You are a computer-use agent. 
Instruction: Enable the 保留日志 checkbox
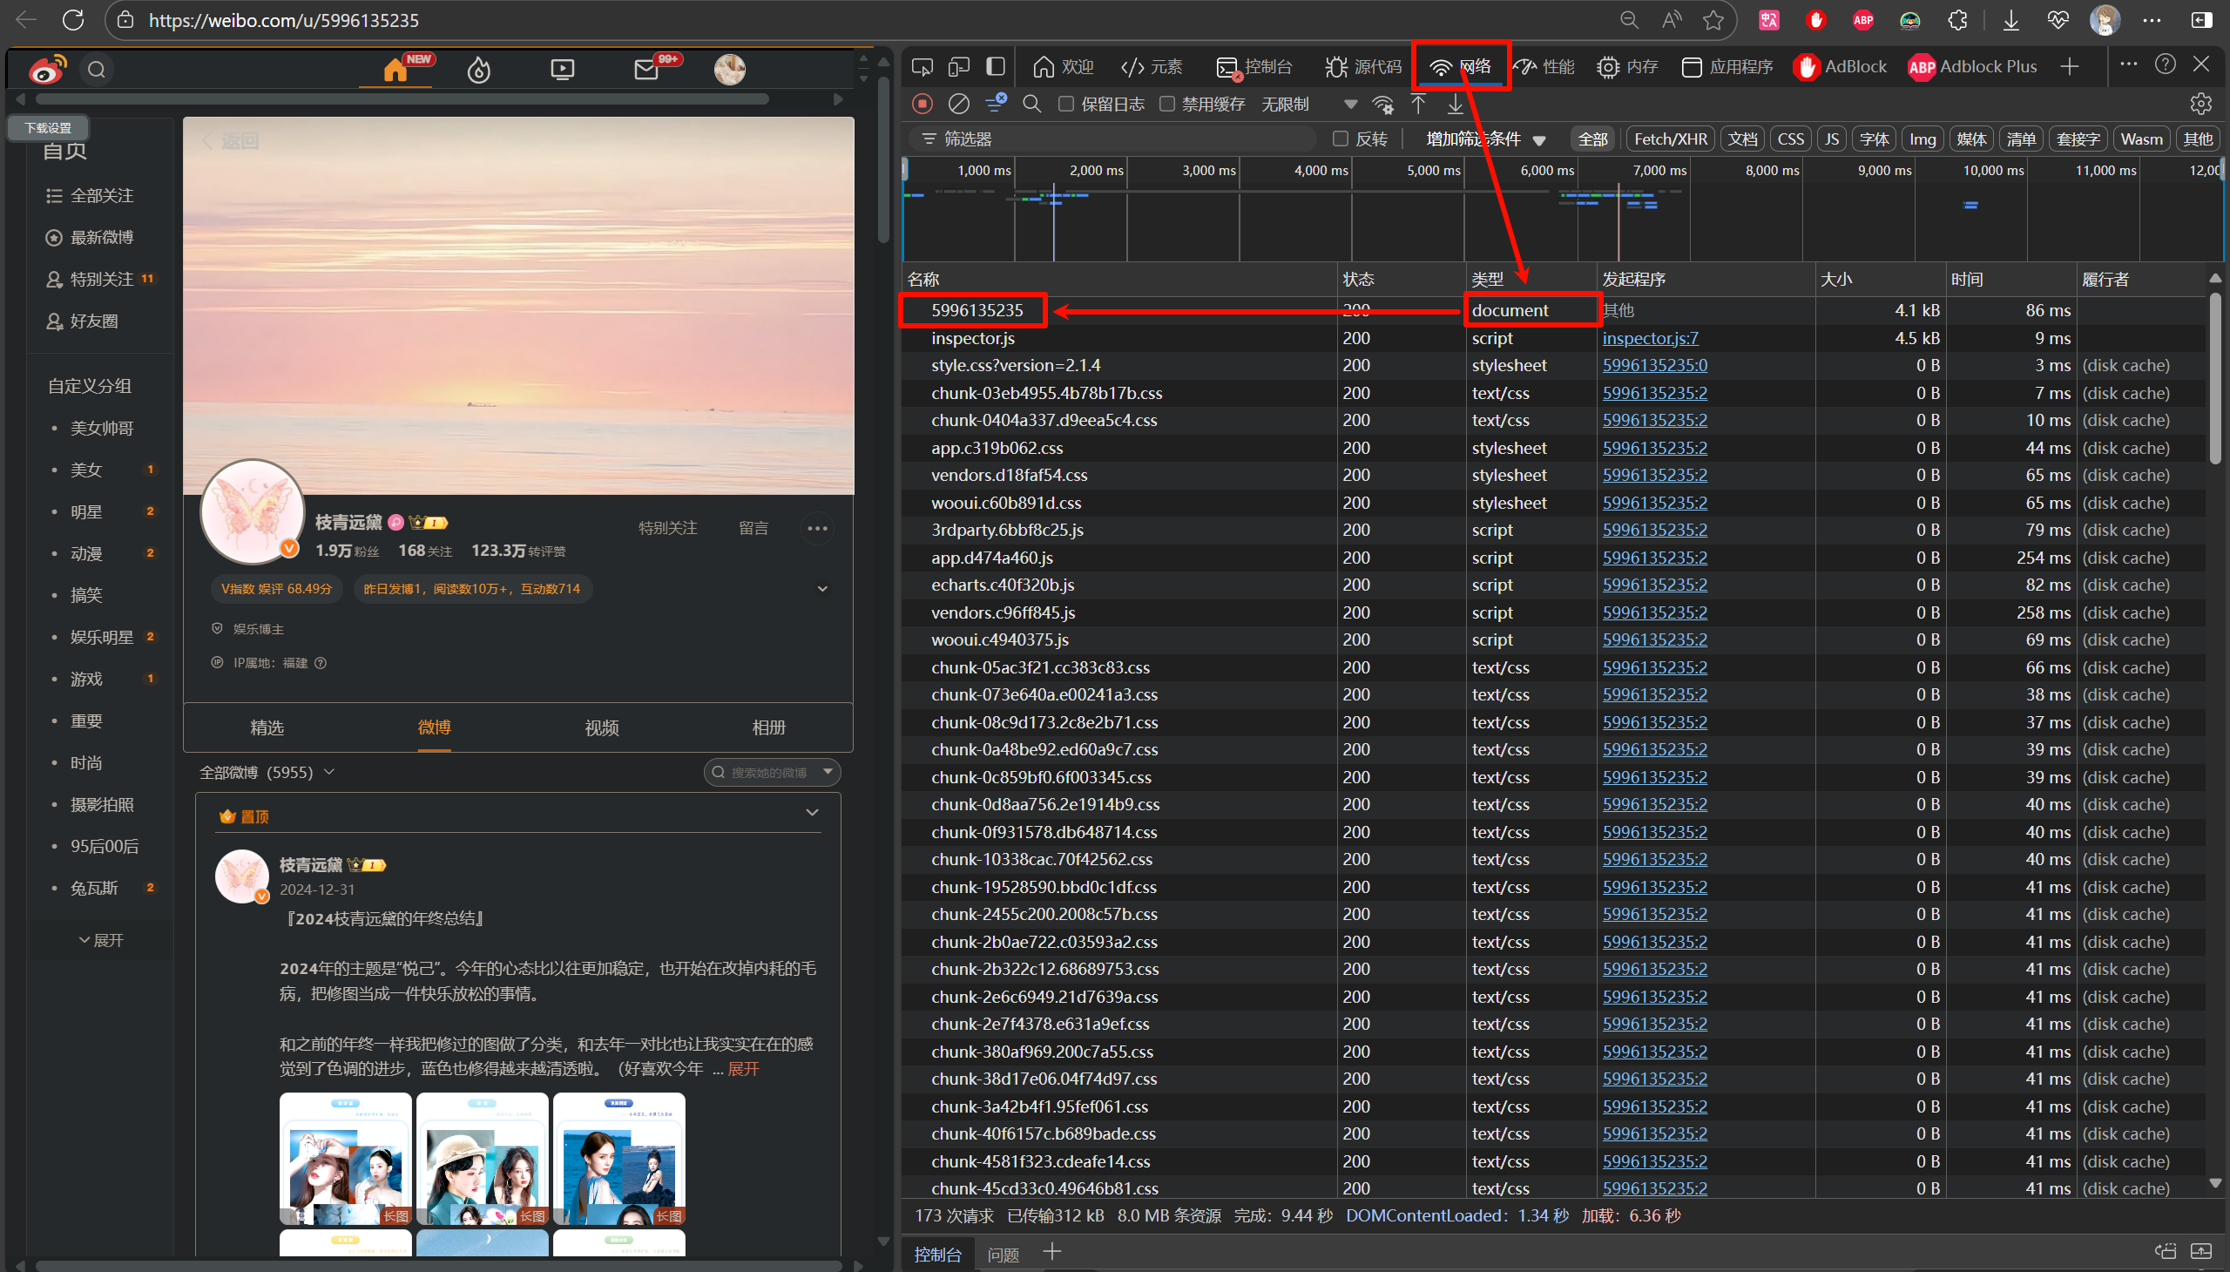[x=1065, y=104]
